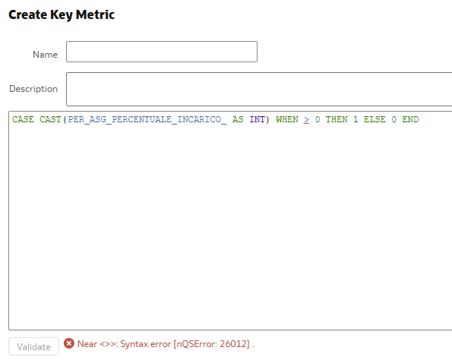Click the PER_ASG_PERCENTUALE_INCARICO_ column reference
This screenshot has height=360, width=452.
click(x=147, y=119)
